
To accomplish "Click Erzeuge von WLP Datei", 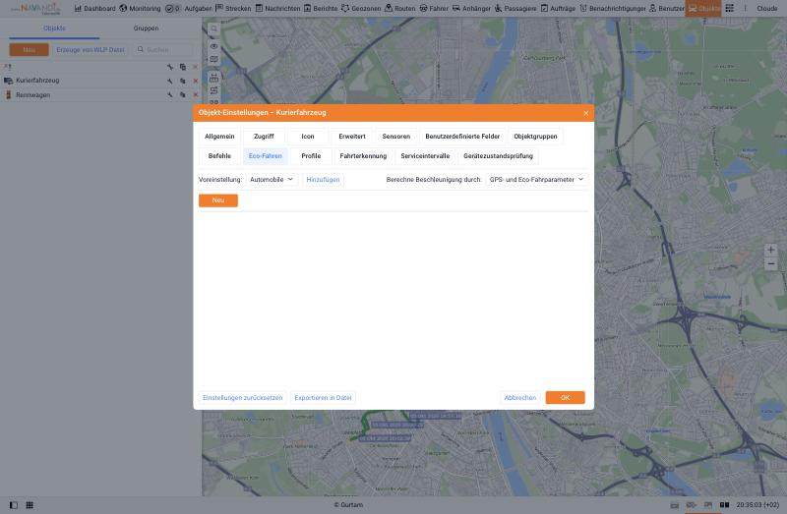I will pyautogui.click(x=91, y=50).
